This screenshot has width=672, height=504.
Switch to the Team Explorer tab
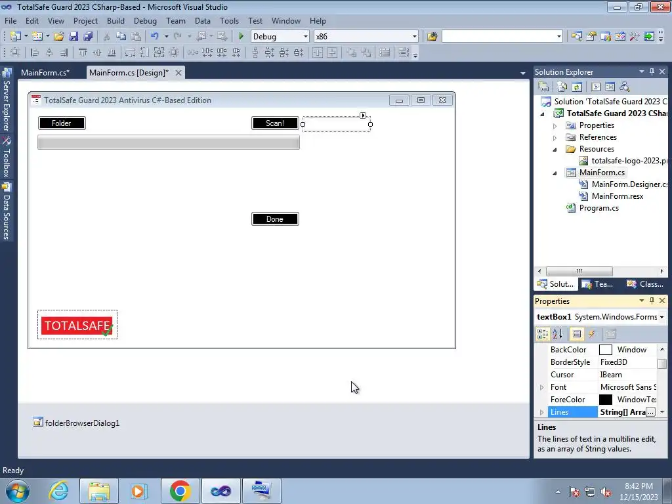click(597, 283)
